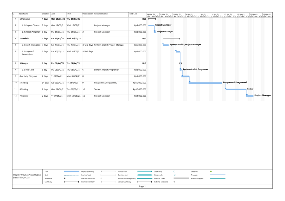Viewport: 285px width, 201px height.
Task: Click the Predecessors column header
Action: point(88,14)
